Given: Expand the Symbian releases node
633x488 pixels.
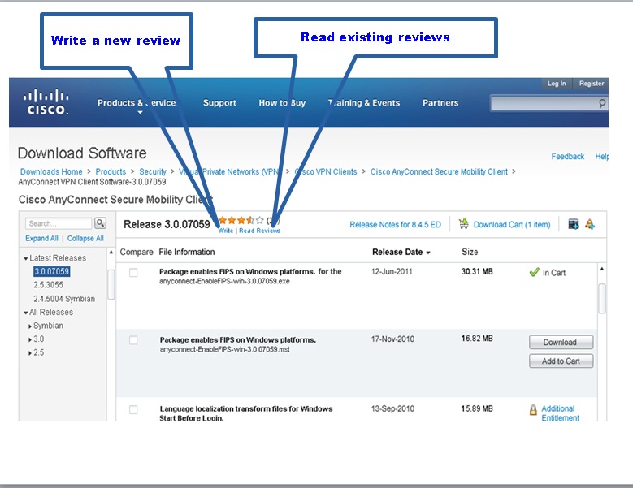Looking at the screenshot, I should pos(30,326).
